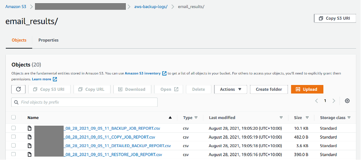Open the COPY_JOB_REPORT.csv object link
The width and height of the screenshot is (361, 161).
(x=109, y=137)
